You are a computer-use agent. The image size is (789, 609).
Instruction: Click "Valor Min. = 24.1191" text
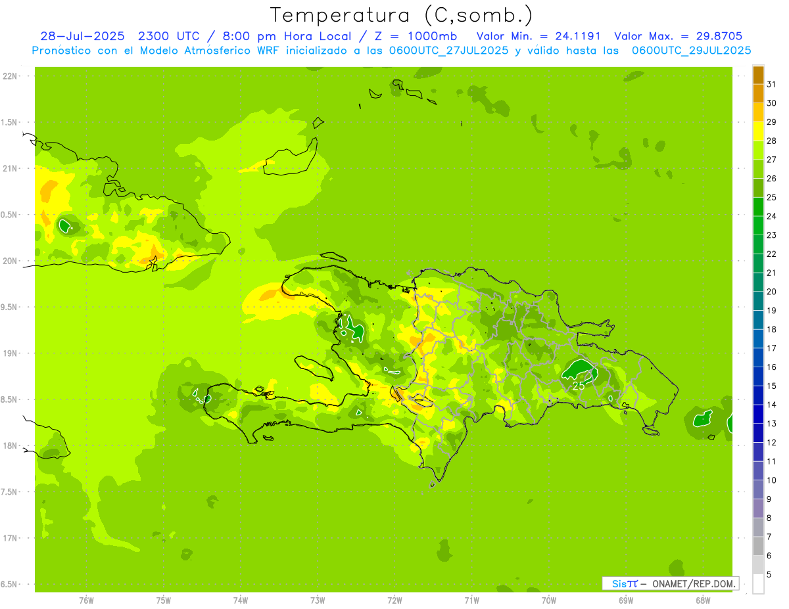tap(540, 36)
